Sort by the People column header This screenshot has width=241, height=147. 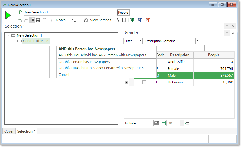click(214, 55)
